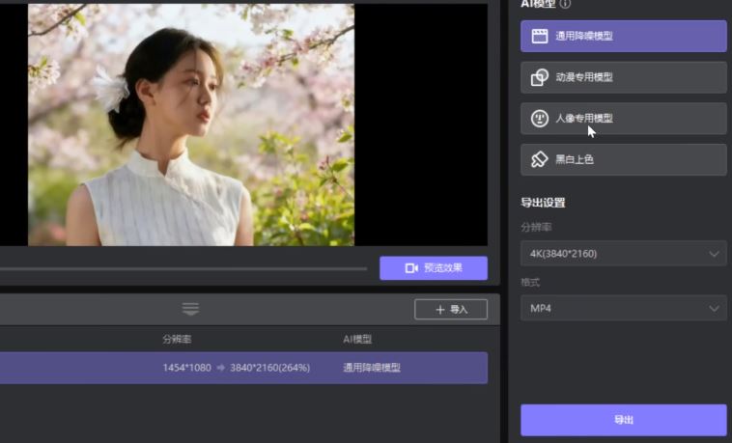Click the paint bucket icon on 黑白上色
Image resolution: width=732 pixels, height=443 pixels.
click(x=540, y=159)
